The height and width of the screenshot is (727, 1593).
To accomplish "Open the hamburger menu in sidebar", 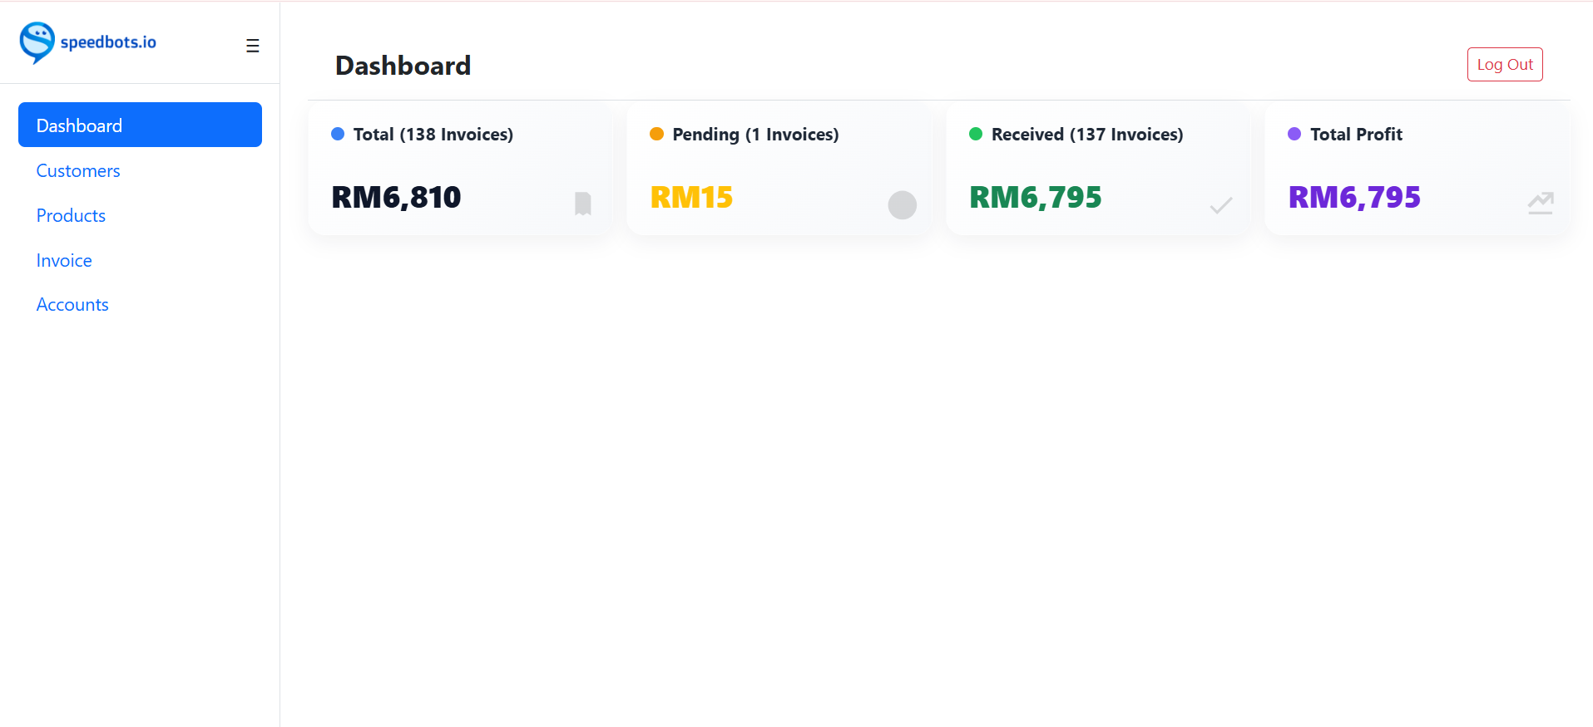I will click(252, 45).
